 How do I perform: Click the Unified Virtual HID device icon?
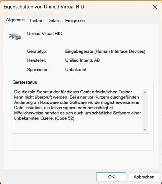[15, 36]
